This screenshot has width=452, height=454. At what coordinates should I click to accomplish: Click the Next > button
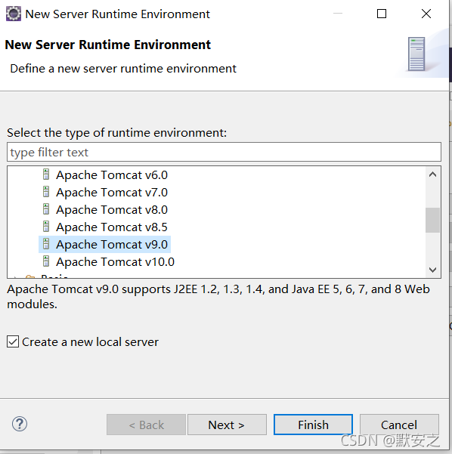227,425
